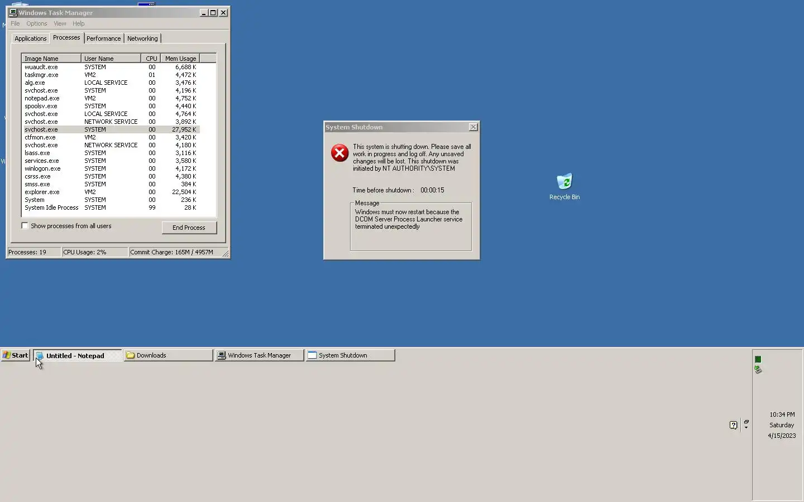The image size is (804, 502).
Task: Select the winlogon.exe process row
Action: (111, 168)
